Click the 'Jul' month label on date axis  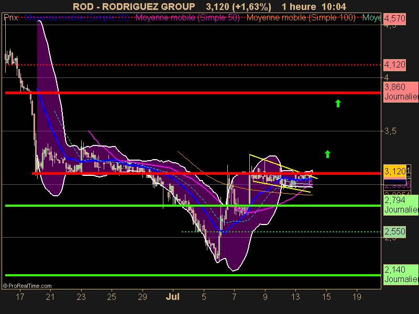click(173, 297)
